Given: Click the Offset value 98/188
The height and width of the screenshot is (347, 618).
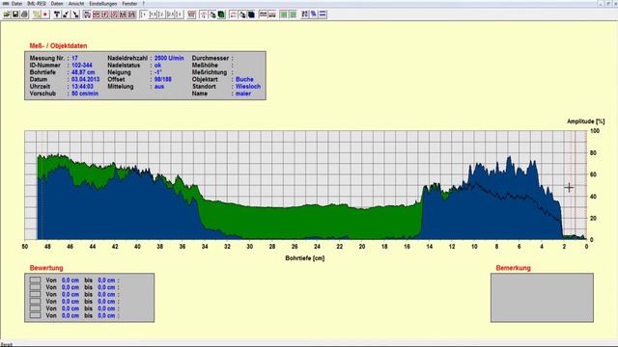Looking at the screenshot, I should pos(163,79).
